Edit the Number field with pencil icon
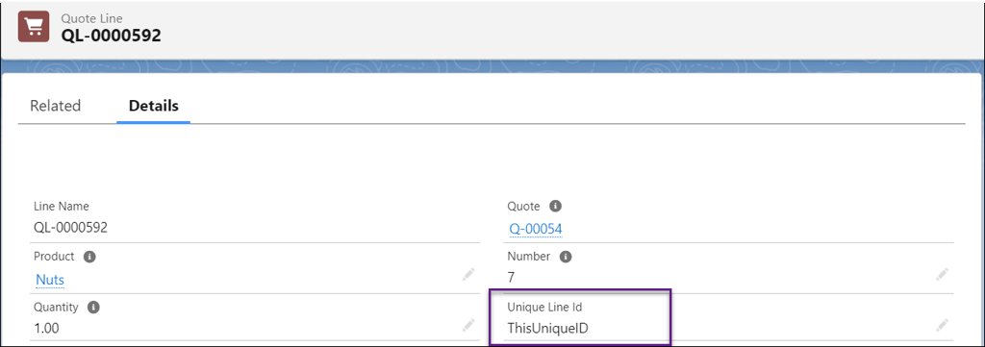This screenshot has width=985, height=347. pos(942,274)
